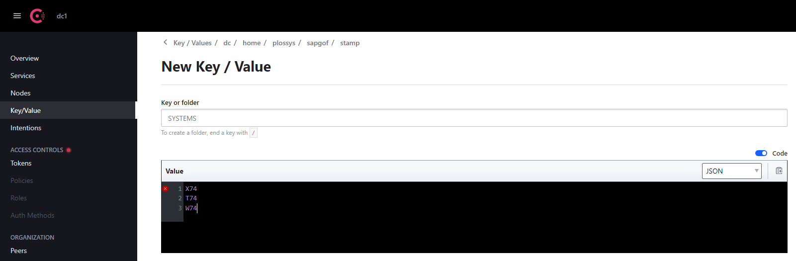Open the hamburger navigation menu

17,16
